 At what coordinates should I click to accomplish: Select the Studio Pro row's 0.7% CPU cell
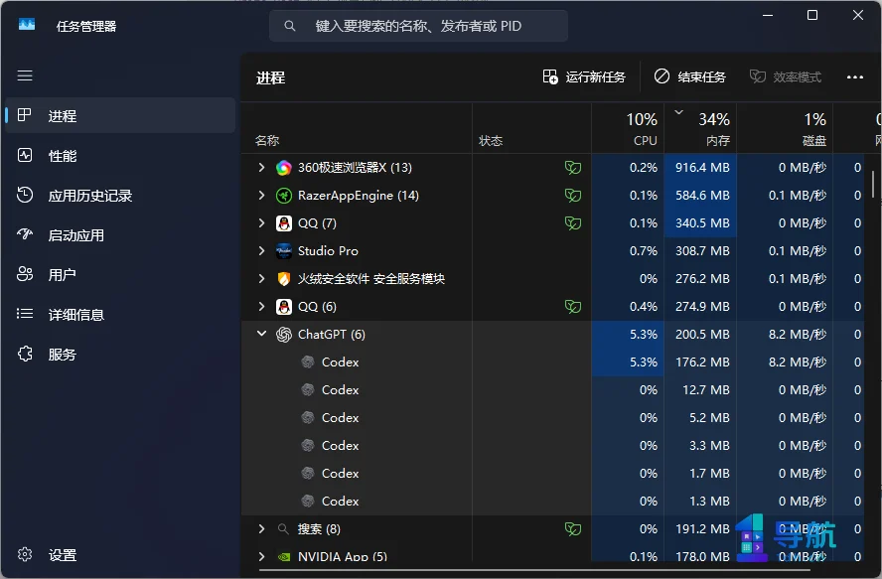(x=628, y=250)
